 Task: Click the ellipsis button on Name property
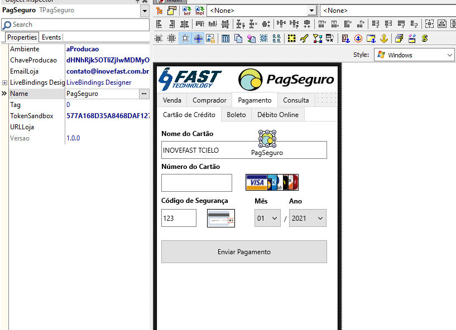click(x=144, y=94)
